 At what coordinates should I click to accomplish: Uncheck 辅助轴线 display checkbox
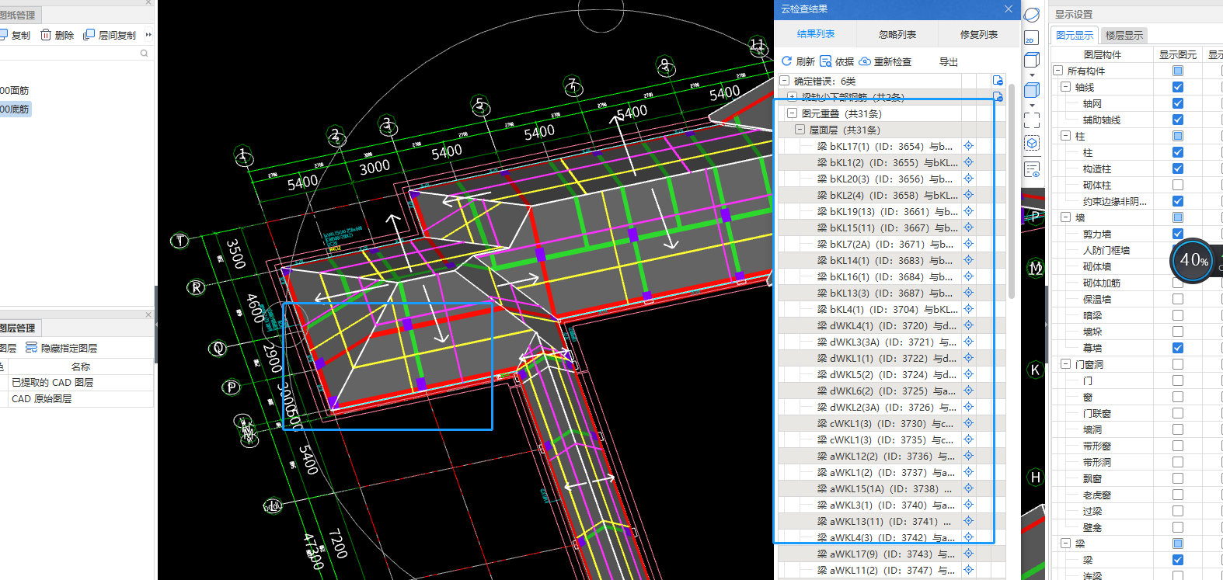tap(1178, 120)
